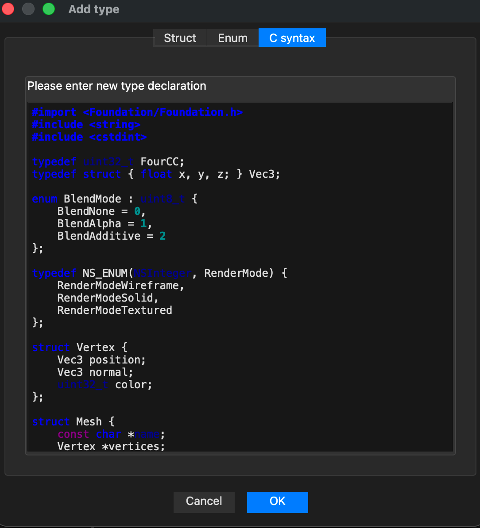Close the Add type window
480x528 pixels.
(x=8, y=9)
